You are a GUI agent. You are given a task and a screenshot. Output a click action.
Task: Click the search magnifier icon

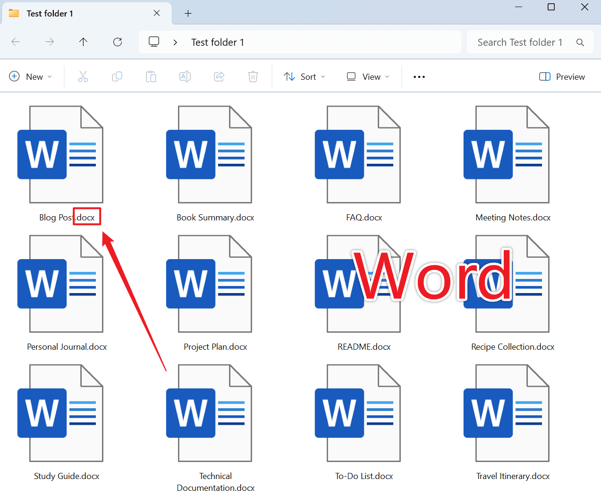[x=580, y=42]
